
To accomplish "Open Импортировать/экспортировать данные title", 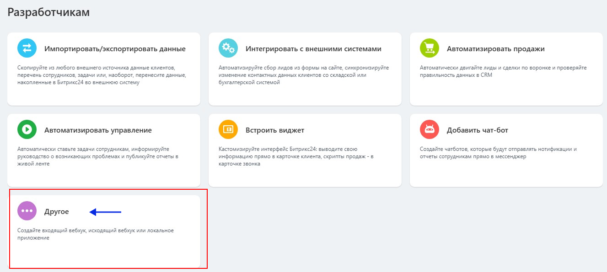I will (x=115, y=49).
